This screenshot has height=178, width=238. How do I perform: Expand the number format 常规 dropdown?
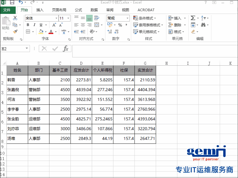pyautogui.click(x=128, y=18)
